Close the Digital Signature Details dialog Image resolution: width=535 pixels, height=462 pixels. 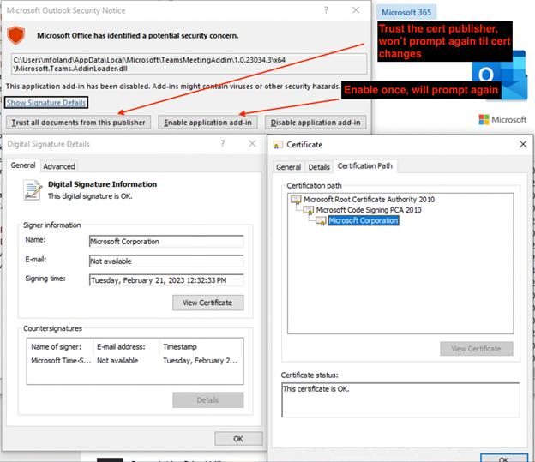(252, 144)
